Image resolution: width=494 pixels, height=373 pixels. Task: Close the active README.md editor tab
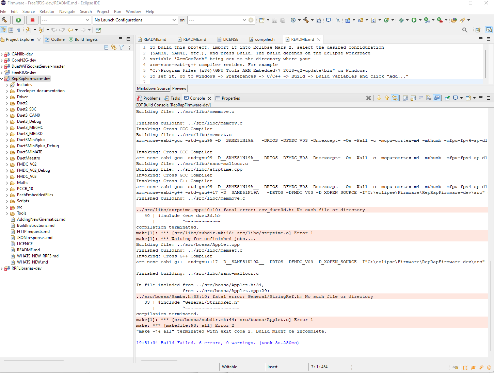point(319,40)
